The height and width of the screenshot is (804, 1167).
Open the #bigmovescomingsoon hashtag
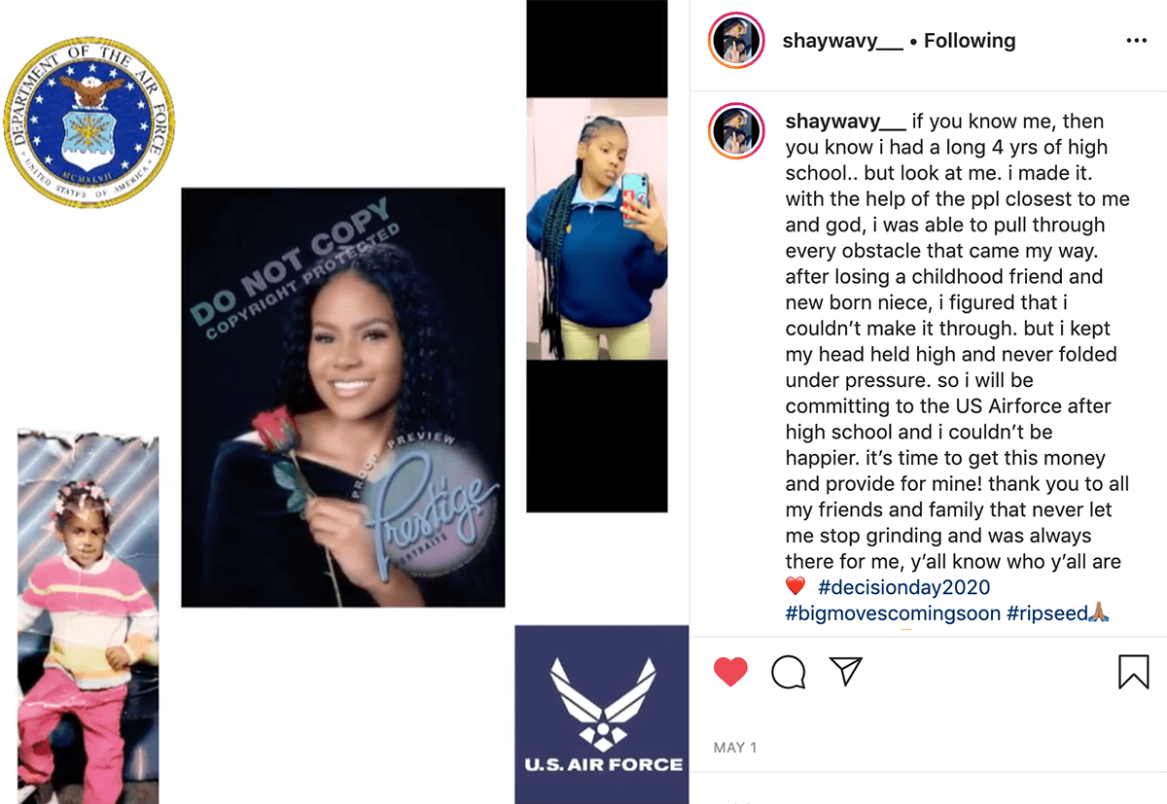[x=893, y=613]
